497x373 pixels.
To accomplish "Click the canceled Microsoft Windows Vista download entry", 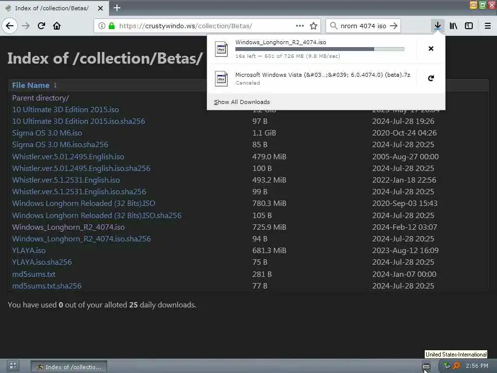I will (x=312, y=78).
